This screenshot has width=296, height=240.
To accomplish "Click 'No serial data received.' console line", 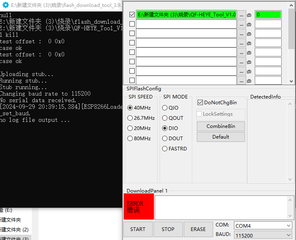I will [x=38, y=100].
